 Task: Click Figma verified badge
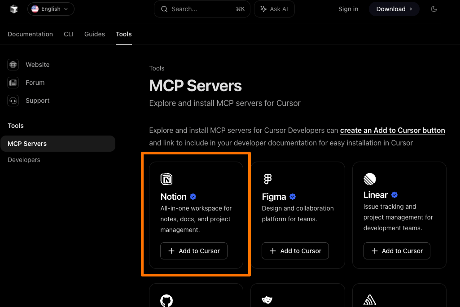293,197
